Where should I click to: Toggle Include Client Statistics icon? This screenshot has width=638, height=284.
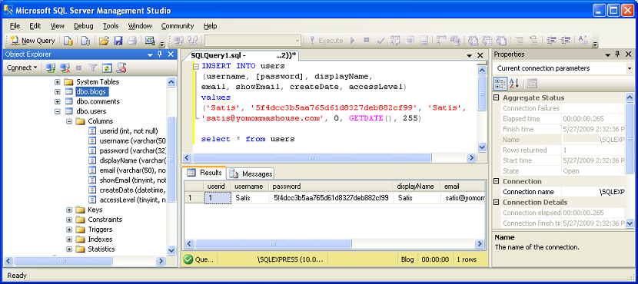tap(455, 41)
